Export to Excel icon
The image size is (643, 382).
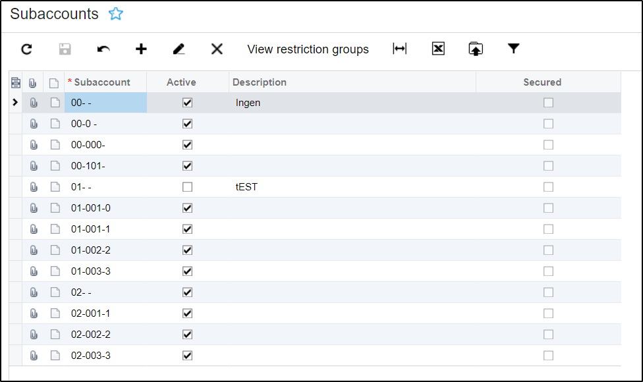(438, 49)
